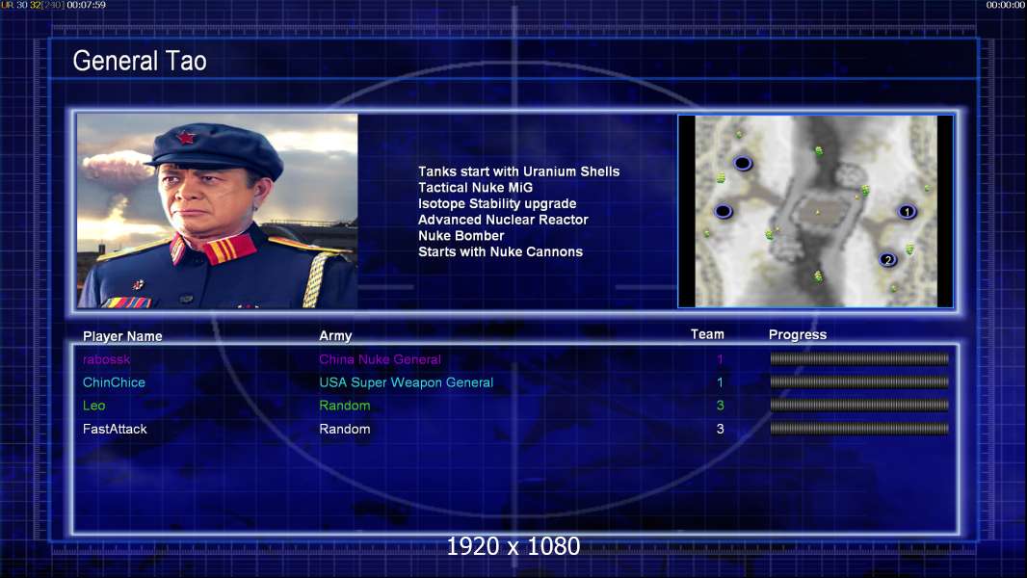Click the "Player Name" column header
The image size is (1027, 578).
(122, 336)
